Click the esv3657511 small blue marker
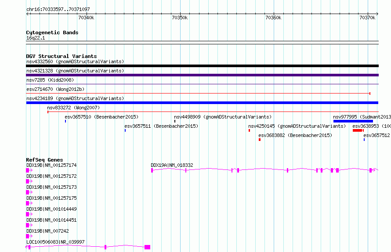Viewport: 391px width, 252px height. pos(125,130)
